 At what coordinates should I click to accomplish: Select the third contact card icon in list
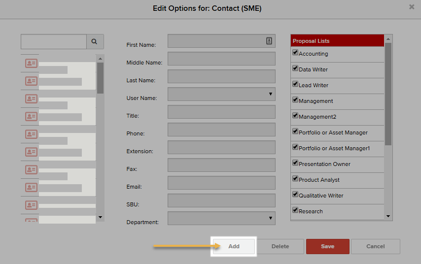pyautogui.click(x=31, y=99)
